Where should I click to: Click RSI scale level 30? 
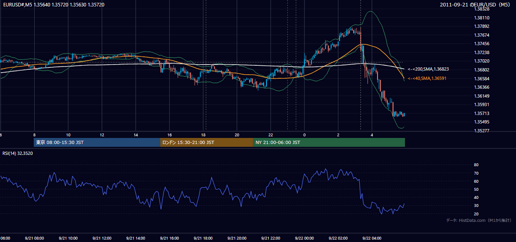pos(476,206)
